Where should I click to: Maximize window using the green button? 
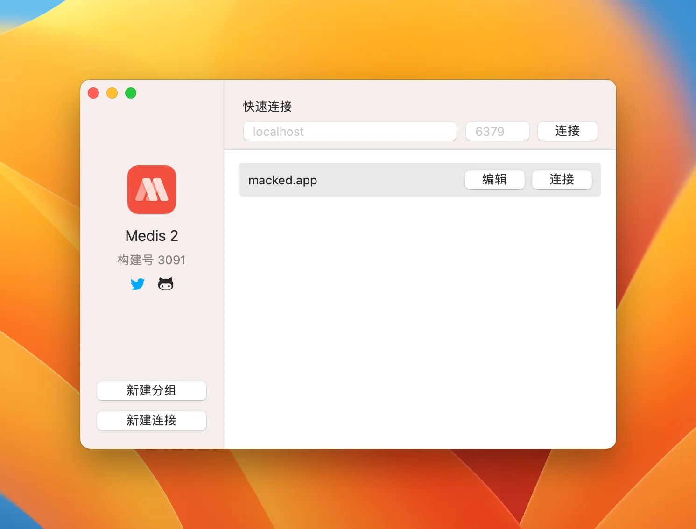point(131,93)
